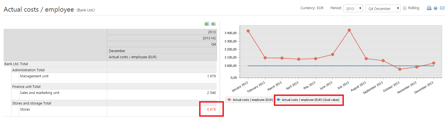Viewport: 448px width, 125px height.
Task: Send report with the envelope icon
Action: click(442, 8)
